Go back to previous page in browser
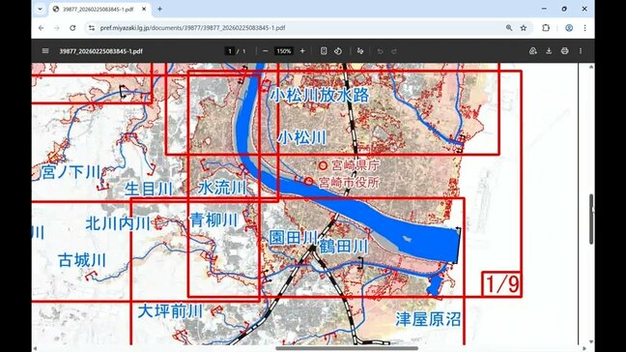 42,28
